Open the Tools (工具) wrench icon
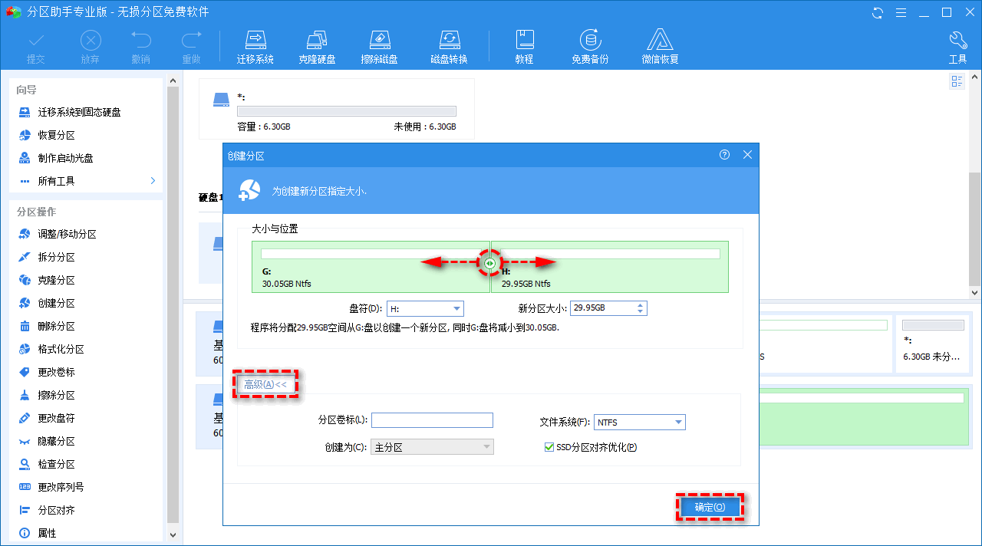982x546 pixels. click(x=957, y=47)
